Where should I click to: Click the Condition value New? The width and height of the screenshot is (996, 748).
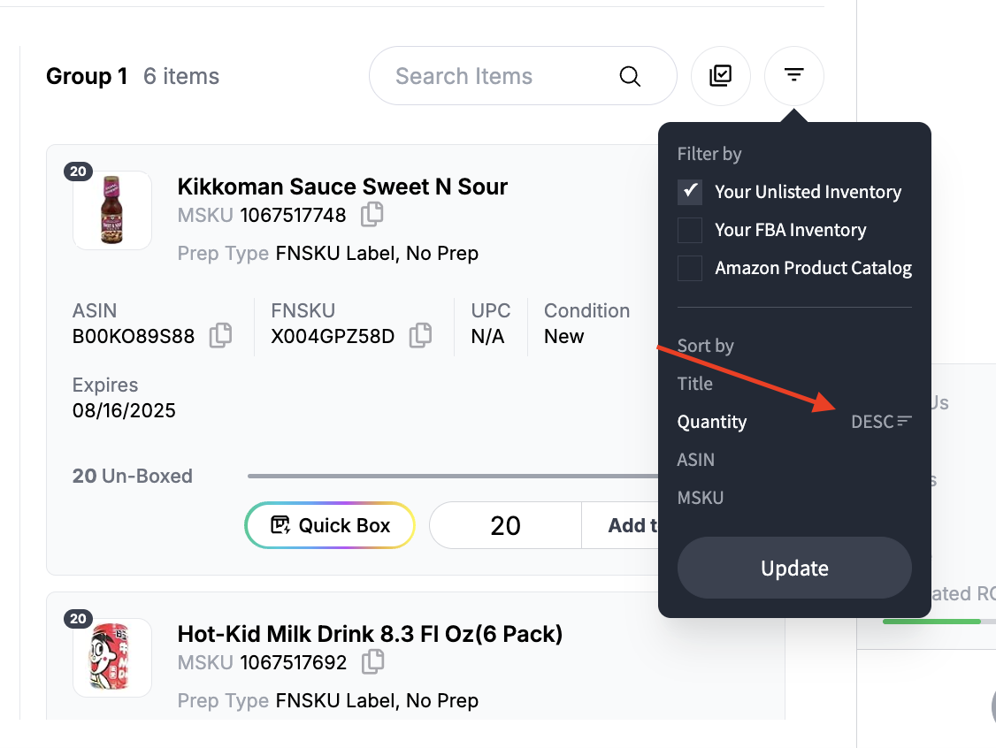[x=564, y=336]
